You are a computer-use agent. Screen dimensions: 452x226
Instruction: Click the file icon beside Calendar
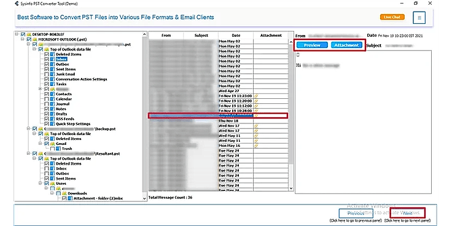pos(52,99)
